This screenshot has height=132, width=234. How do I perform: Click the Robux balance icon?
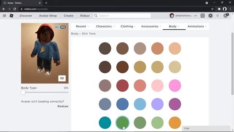(211, 15)
